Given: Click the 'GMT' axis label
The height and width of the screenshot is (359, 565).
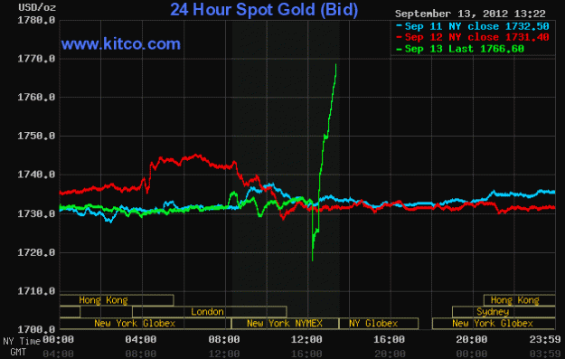Looking at the screenshot, I should pos(18,352).
